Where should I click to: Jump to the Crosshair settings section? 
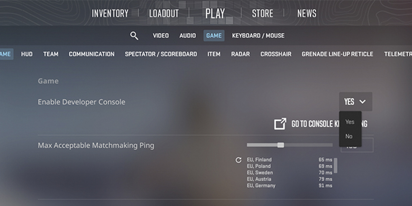(x=276, y=54)
